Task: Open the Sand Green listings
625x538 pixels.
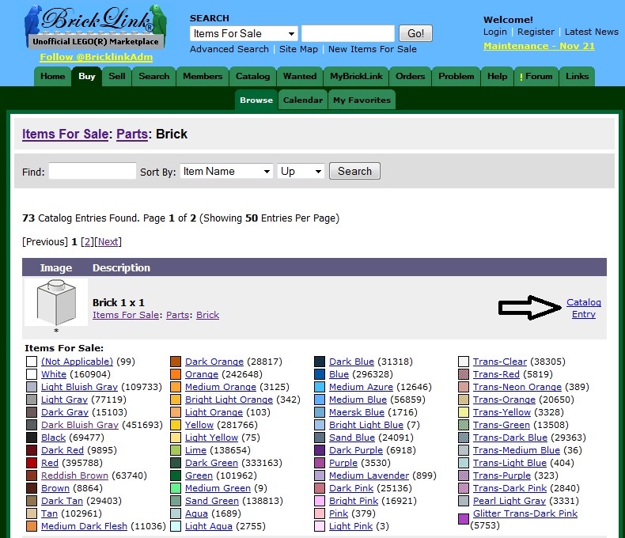Action: pos(212,501)
